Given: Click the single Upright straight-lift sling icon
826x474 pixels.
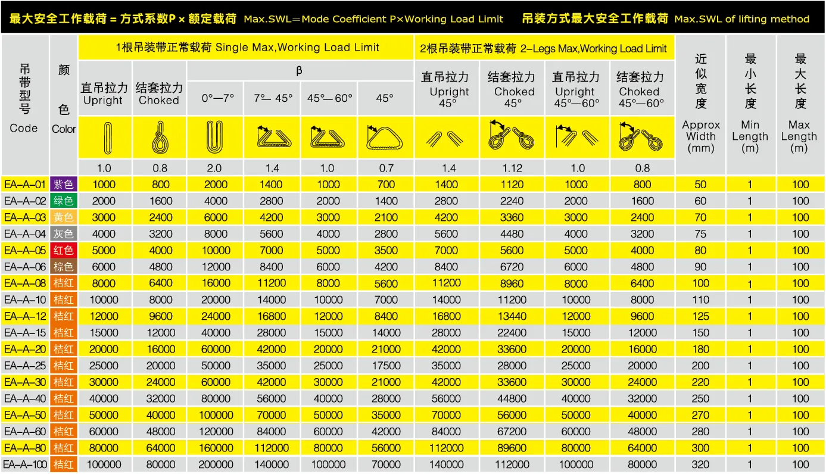Looking at the screenshot, I should pos(105,137).
